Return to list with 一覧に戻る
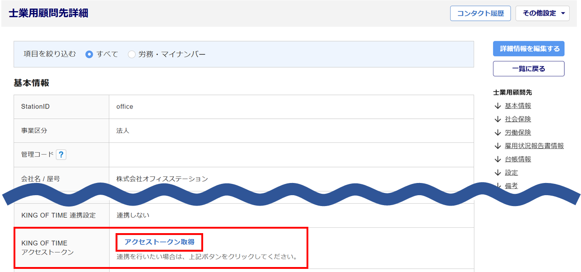Screen dimensions: 581x272 [529, 69]
